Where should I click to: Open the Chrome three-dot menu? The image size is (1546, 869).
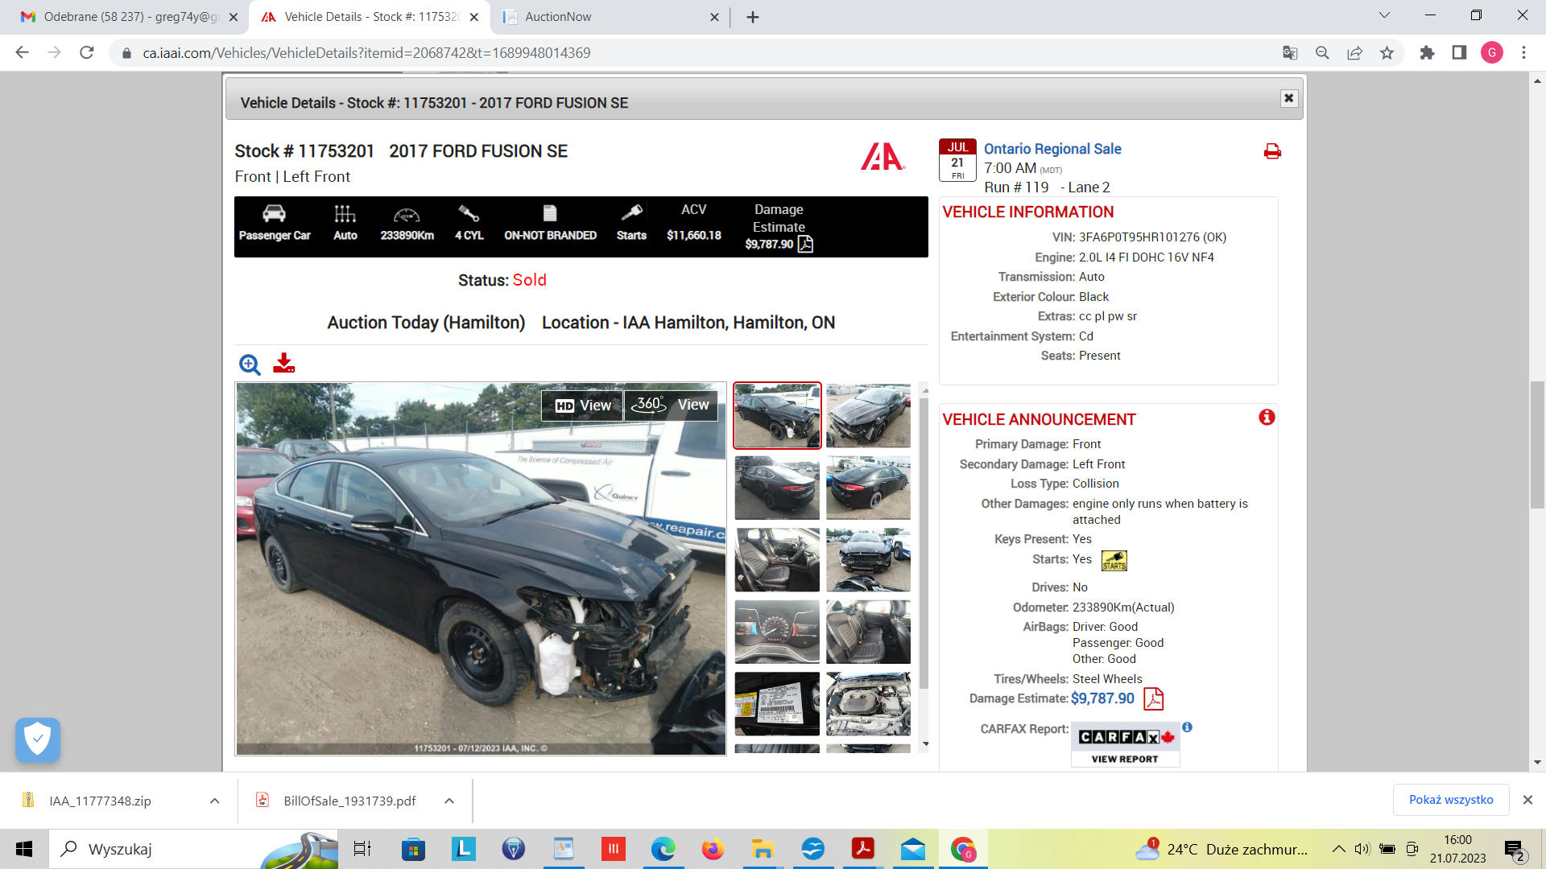click(1523, 53)
